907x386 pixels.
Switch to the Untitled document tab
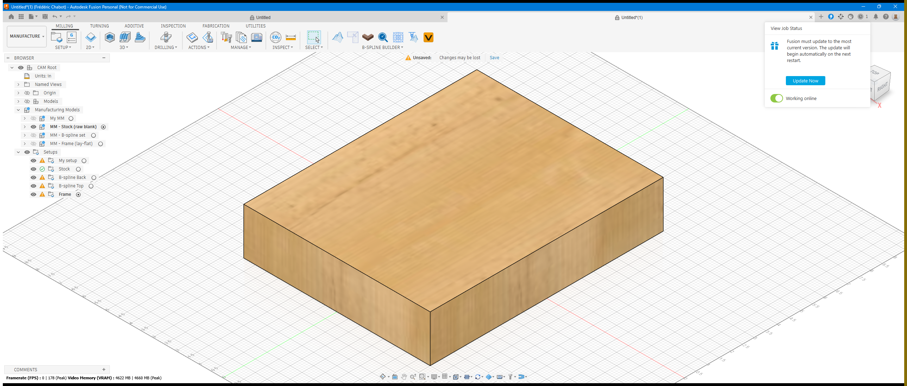[x=261, y=17]
